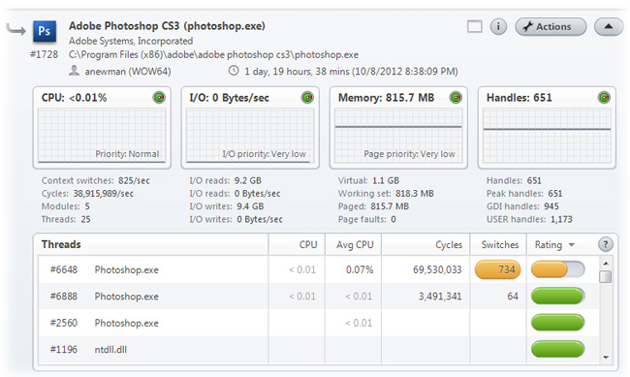Click the I/O writes 9.4 GB value
Screen dimensions: 630x377
[x=250, y=206]
